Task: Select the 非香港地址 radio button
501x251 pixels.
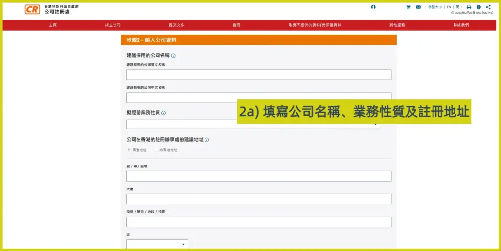Action: (156, 150)
